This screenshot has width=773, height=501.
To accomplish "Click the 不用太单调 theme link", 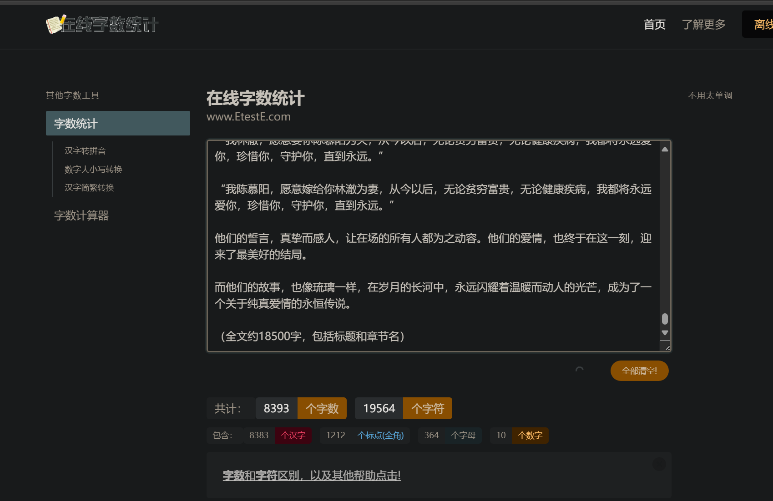I will 710,95.
